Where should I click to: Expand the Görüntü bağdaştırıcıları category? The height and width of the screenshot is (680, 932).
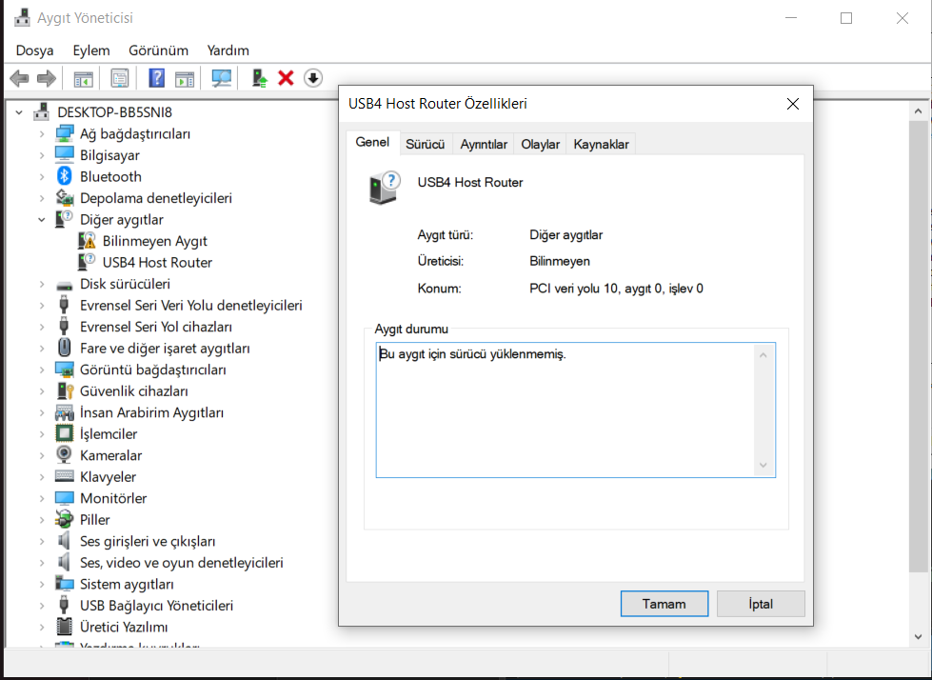42,370
